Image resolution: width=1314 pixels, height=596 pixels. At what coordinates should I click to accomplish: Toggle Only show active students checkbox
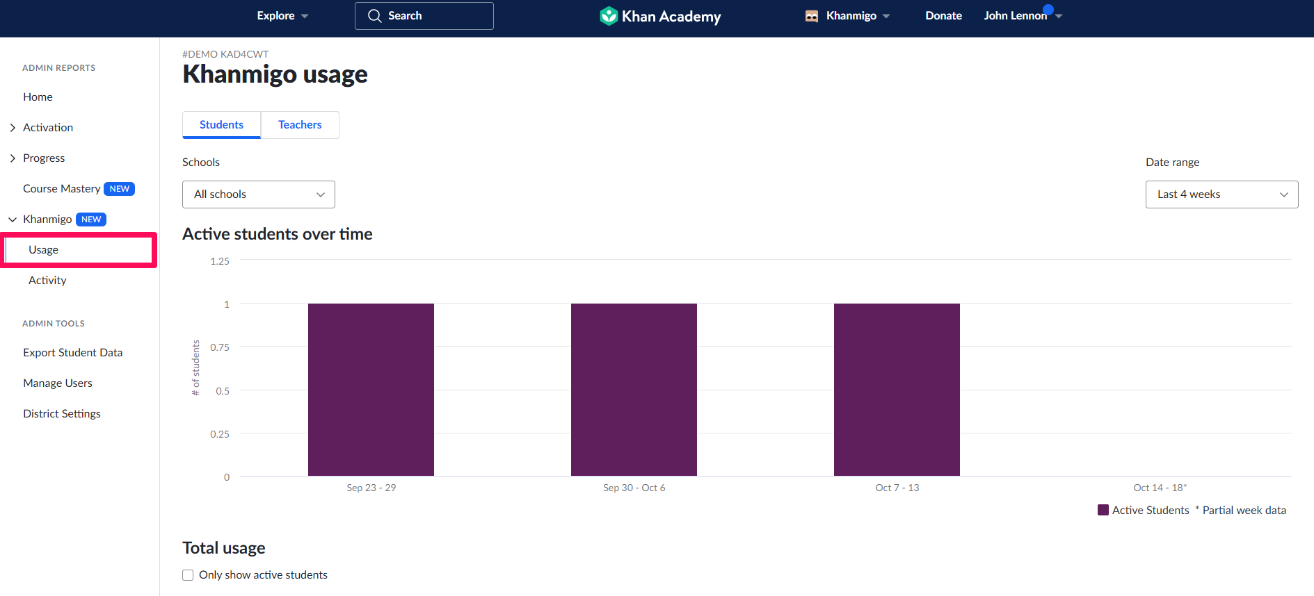click(x=188, y=575)
